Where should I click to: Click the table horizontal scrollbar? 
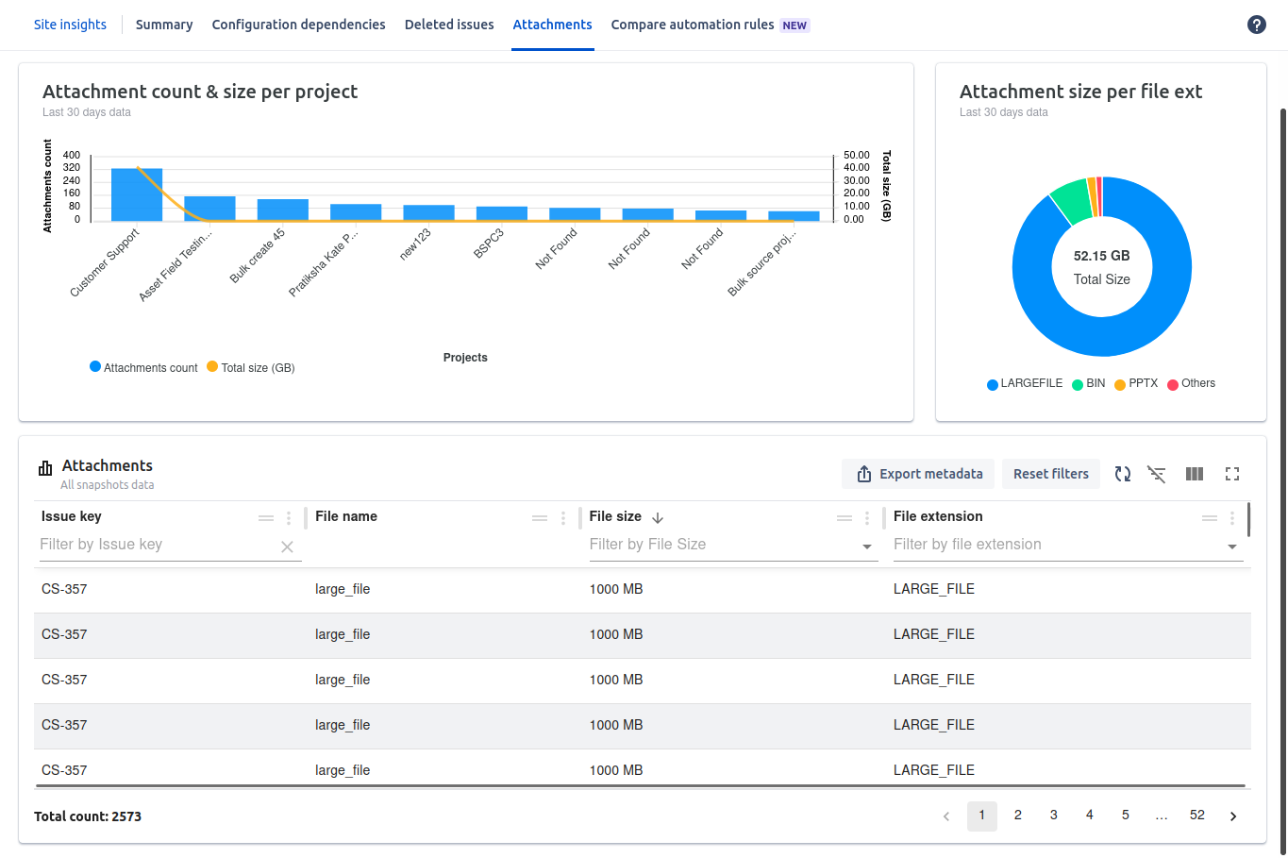[x=642, y=785]
